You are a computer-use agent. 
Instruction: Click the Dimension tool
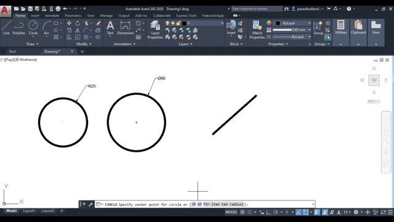tap(125, 28)
